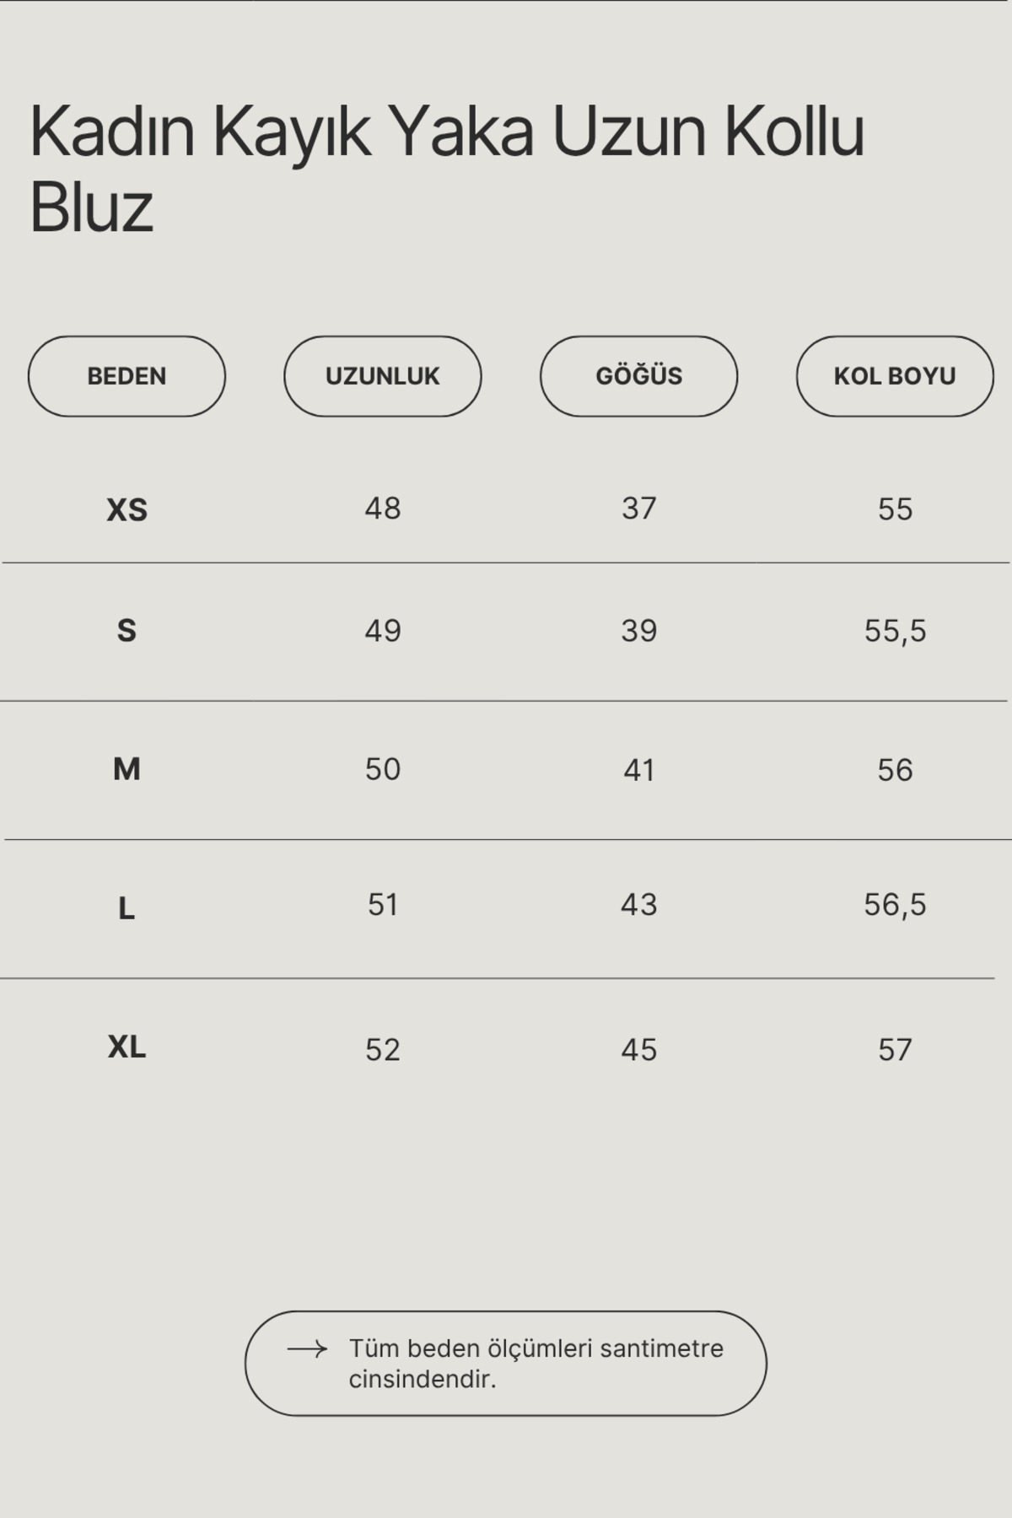The width and height of the screenshot is (1012, 1518).
Task: Click the arrow icon beside the note
Action: pyautogui.click(x=307, y=1349)
